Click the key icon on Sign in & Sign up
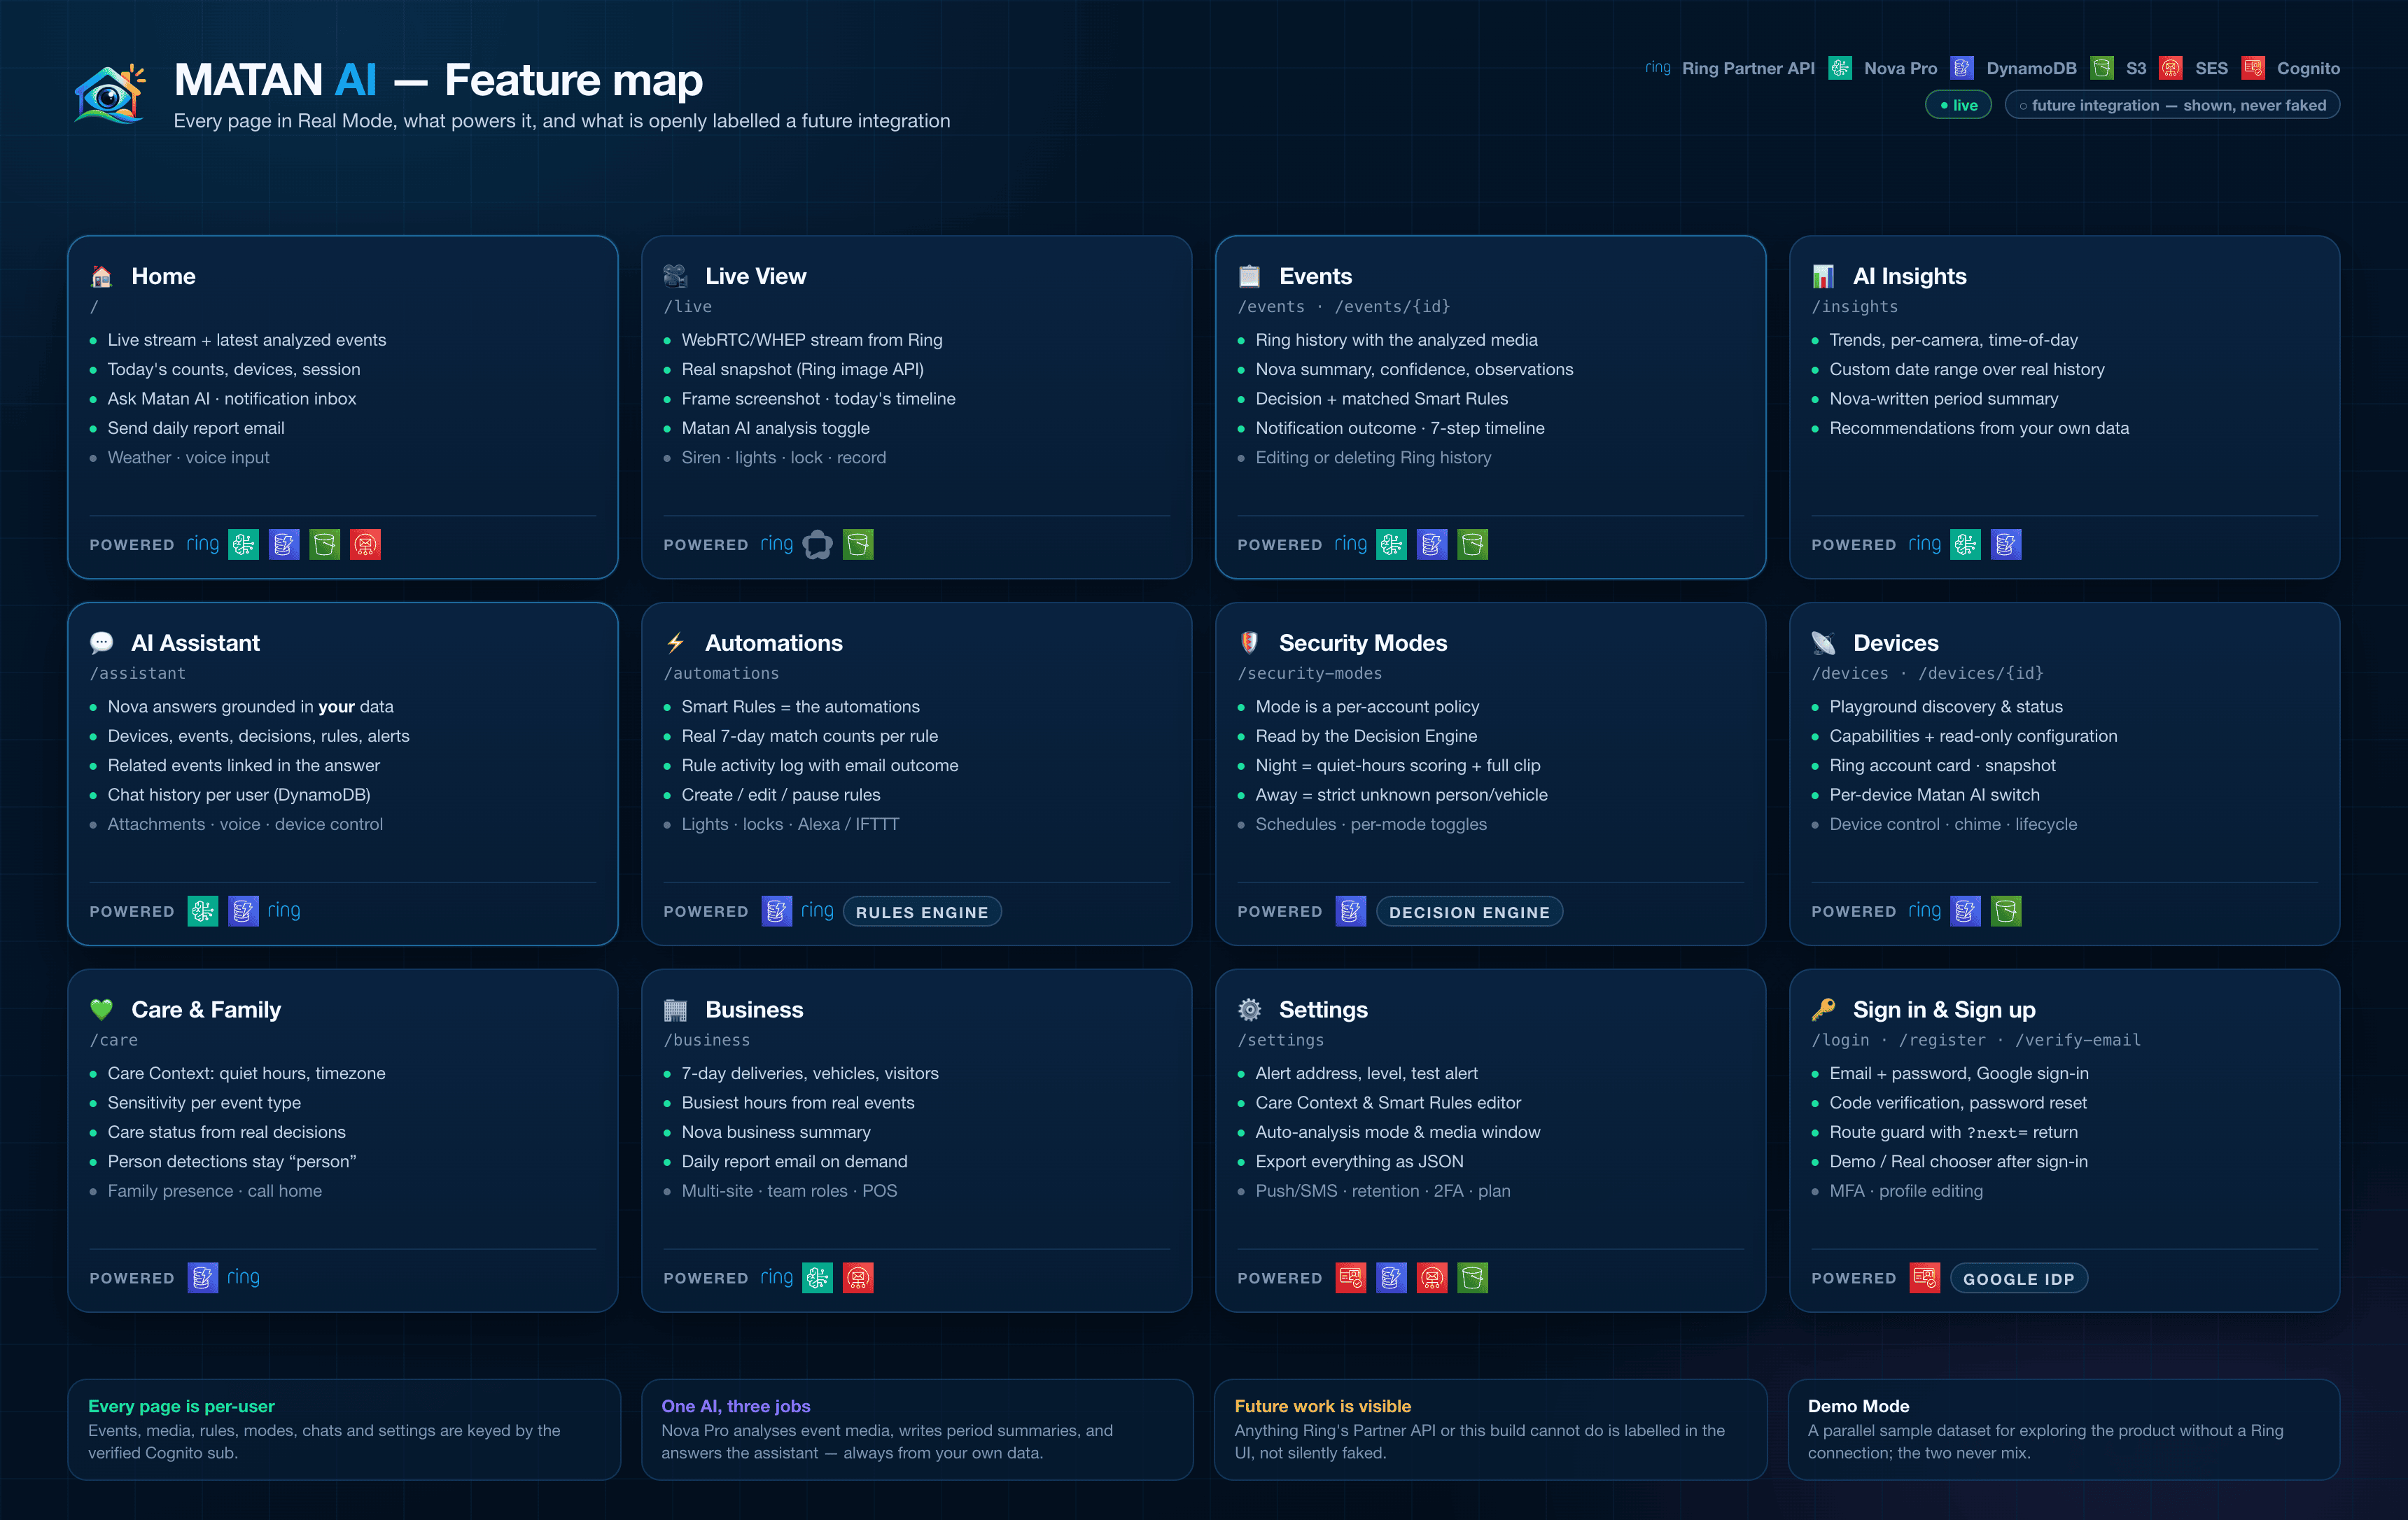This screenshot has width=2408, height=1520. tap(1824, 1009)
